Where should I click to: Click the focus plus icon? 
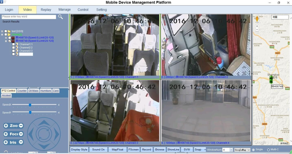6,134
